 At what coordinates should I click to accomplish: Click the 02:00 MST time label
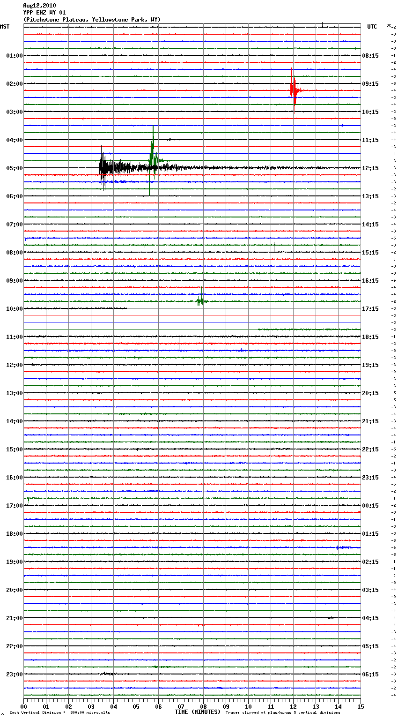tap(15, 83)
